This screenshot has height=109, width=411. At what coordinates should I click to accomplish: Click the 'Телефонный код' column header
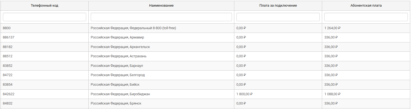[x=44, y=6]
